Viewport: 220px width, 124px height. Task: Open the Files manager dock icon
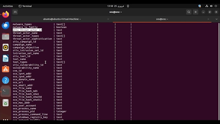(5, 37)
